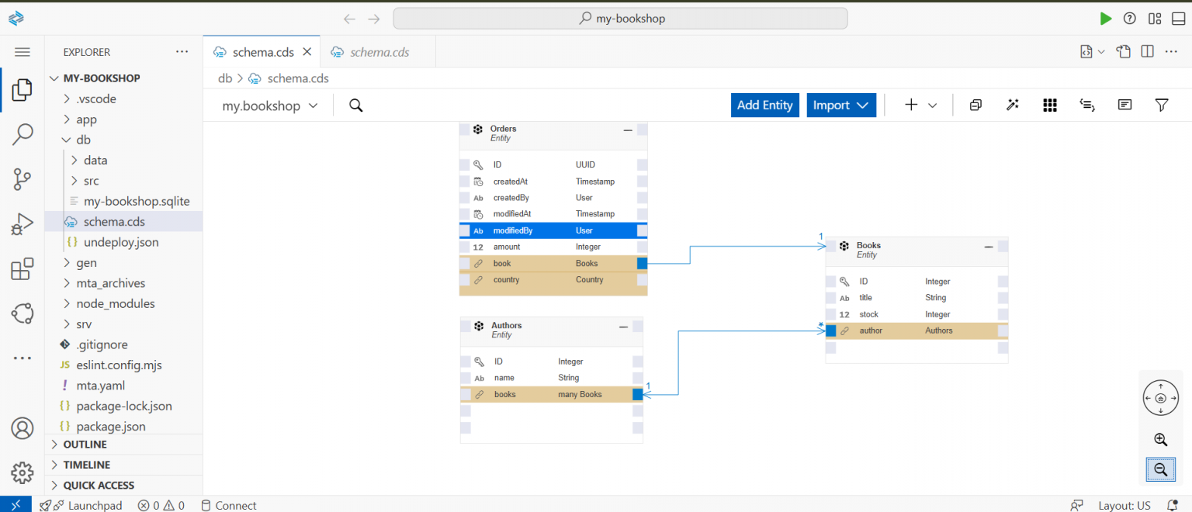Screen dimensions: 1192x512
Task: Switch to the inactive schema.cds tab
Action: point(378,52)
